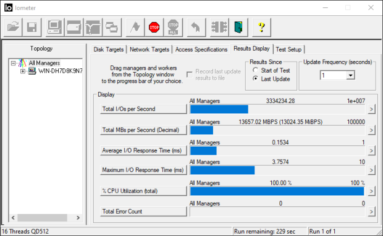Disconnect the selected worker or manager
The width and height of the screenshot is (383, 236).
point(219,27)
